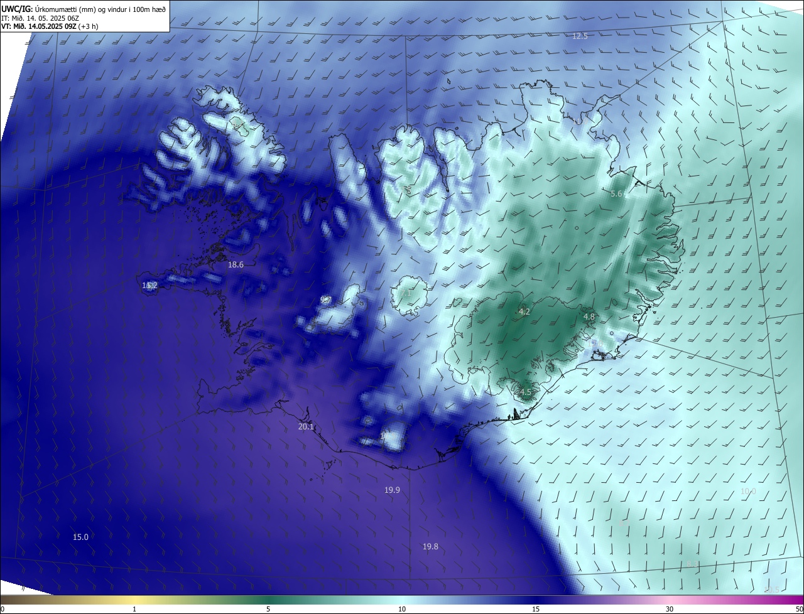
Task: Click the 15.0 value label over the ocean
Action: point(80,537)
